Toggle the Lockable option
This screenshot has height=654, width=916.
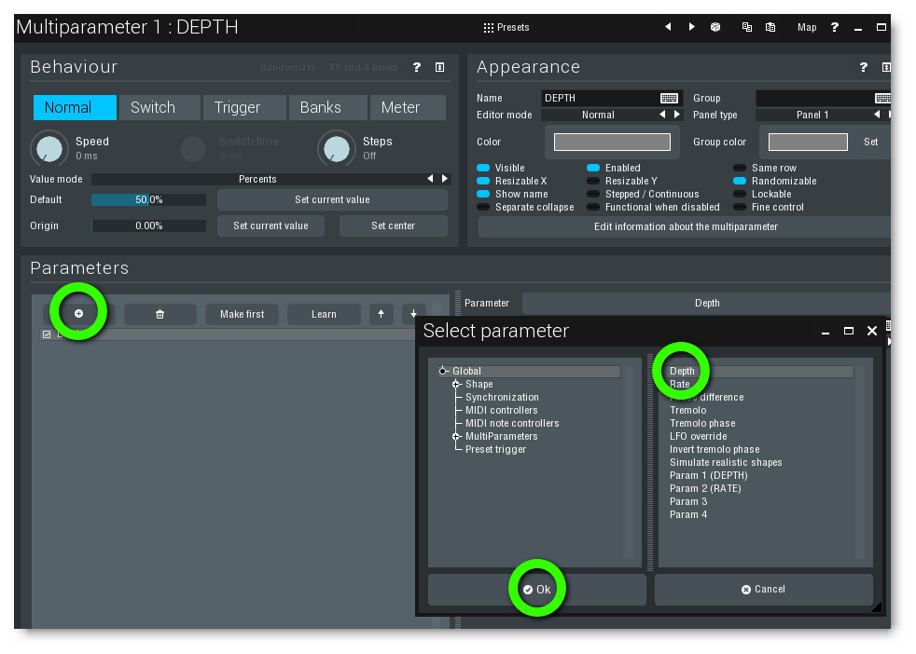[x=763, y=195]
